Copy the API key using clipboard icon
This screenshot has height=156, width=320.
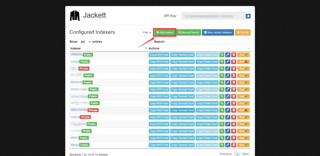[x=248, y=16]
